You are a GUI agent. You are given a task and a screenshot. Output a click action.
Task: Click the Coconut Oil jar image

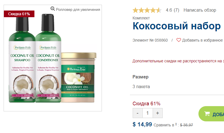79,77
